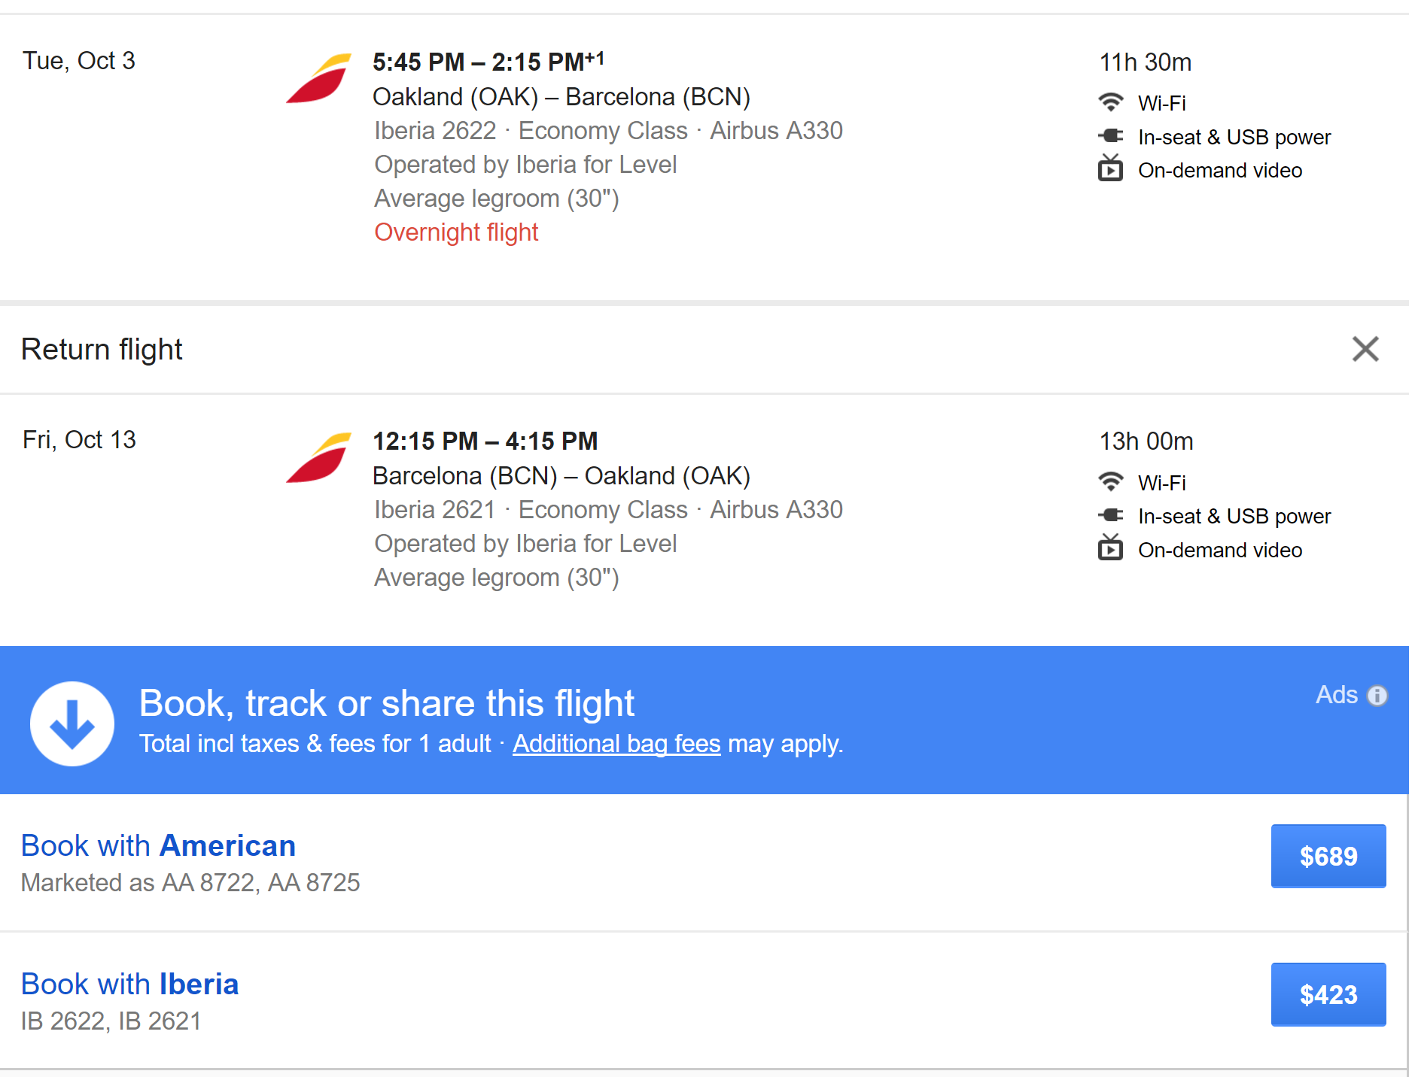The height and width of the screenshot is (1077, 1415).
Task: Select the Oakland to Barcelona route text
Action: pyautogui.click(x=561, y=97)
